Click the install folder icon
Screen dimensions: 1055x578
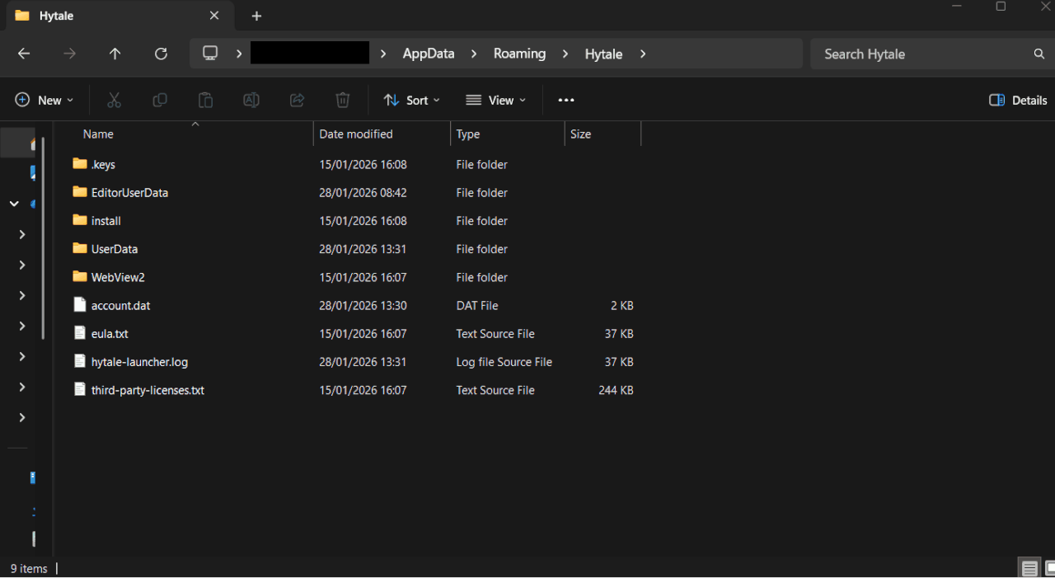click(80, 220)
